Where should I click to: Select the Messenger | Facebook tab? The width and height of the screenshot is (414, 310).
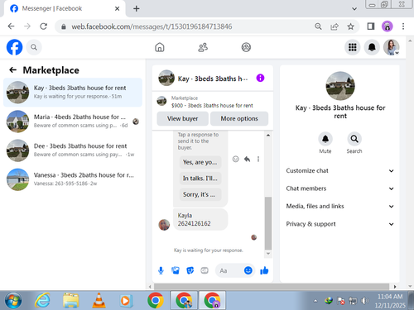65,8
